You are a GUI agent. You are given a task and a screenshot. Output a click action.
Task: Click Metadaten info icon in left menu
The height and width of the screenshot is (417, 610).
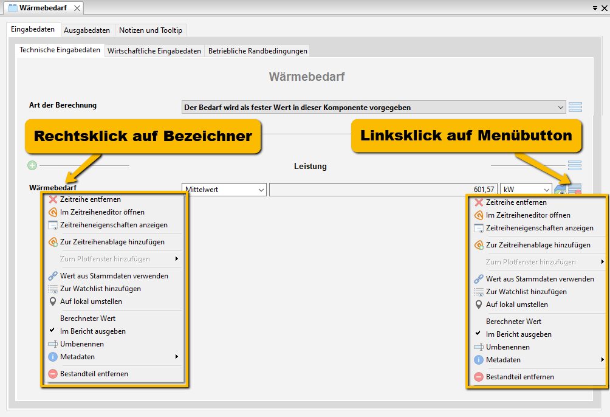pos(53,357)
